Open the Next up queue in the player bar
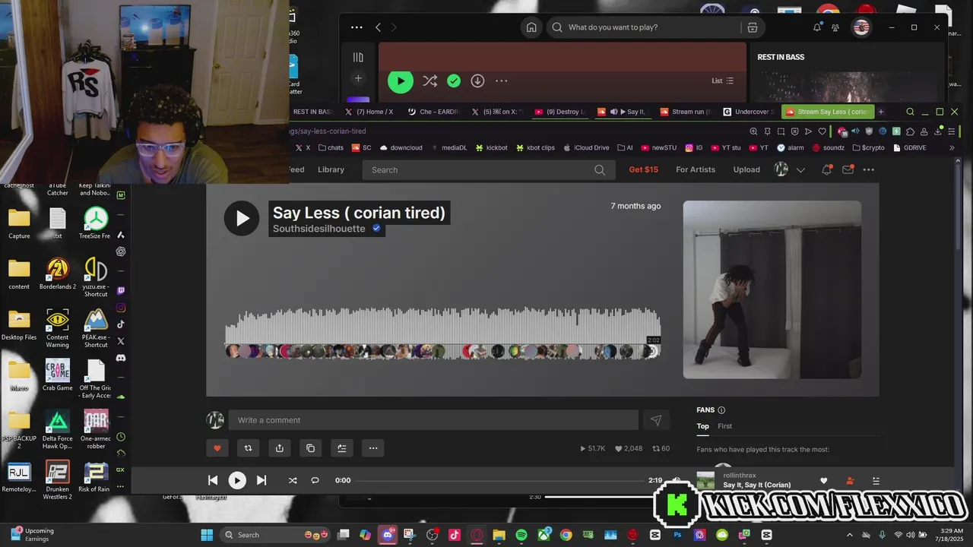The image size is (973, 547). (x=876, y=481)
